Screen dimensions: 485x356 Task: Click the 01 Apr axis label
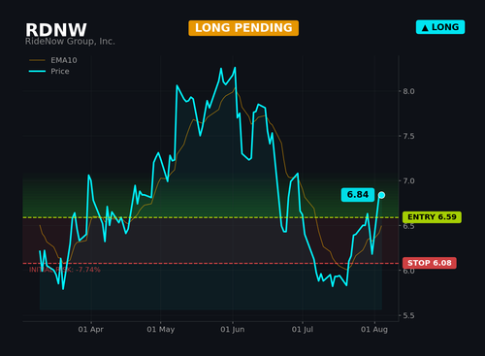pyautogui.click(x=90, y=330)
